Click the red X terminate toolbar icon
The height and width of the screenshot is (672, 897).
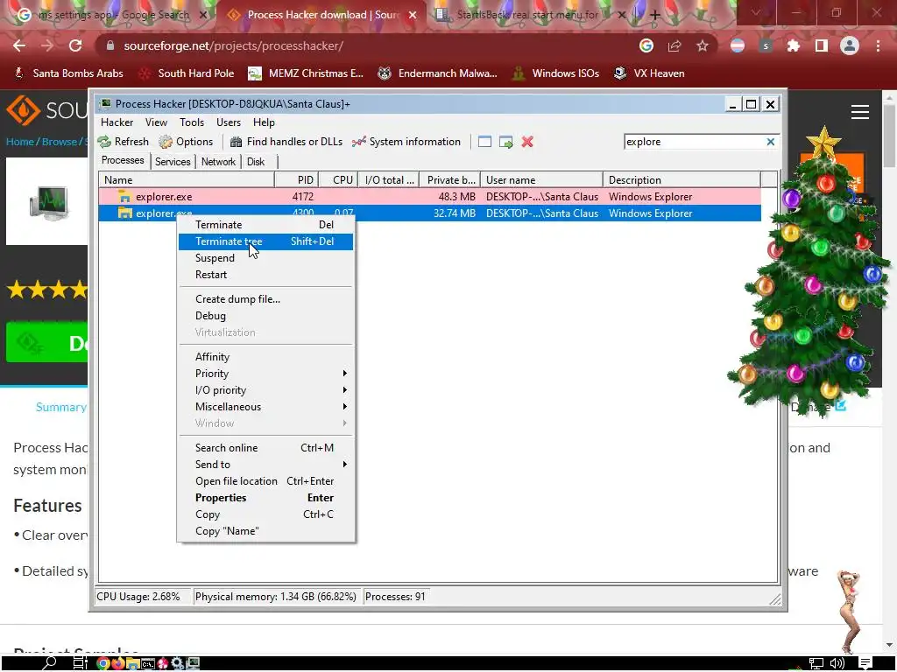(527, 142)
